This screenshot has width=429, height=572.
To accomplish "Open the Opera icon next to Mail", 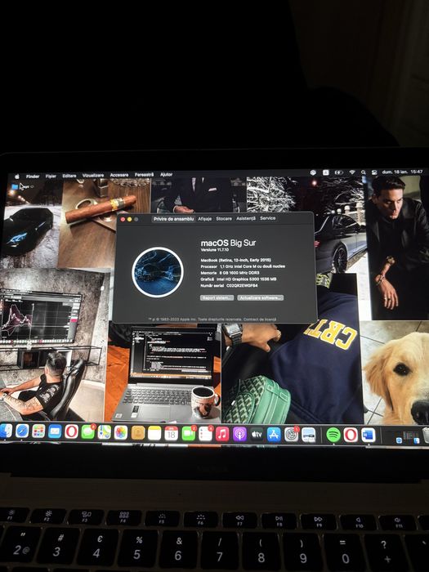I will 72,432.
